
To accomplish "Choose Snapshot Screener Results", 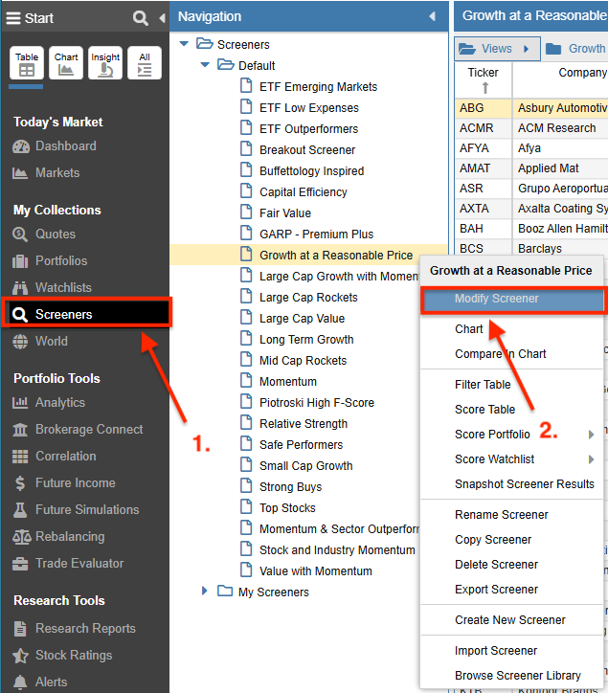I will tap(525, 484).
